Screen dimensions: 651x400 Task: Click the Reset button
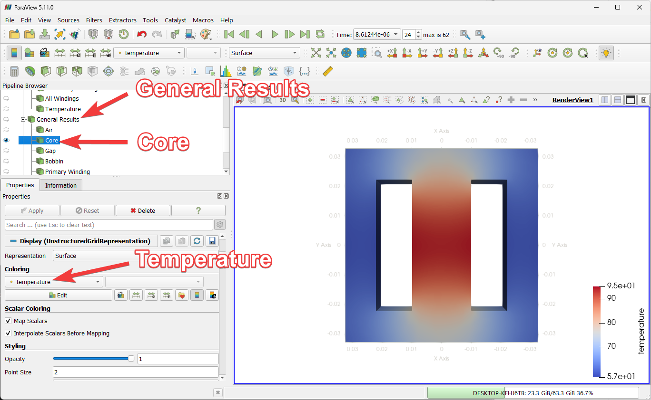click(87, 210)
